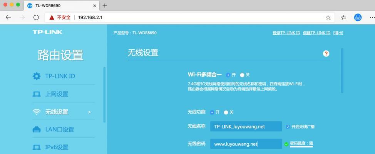375x154 pixels.
Task: Click the 无线名称 label
Action: point(196,126)
